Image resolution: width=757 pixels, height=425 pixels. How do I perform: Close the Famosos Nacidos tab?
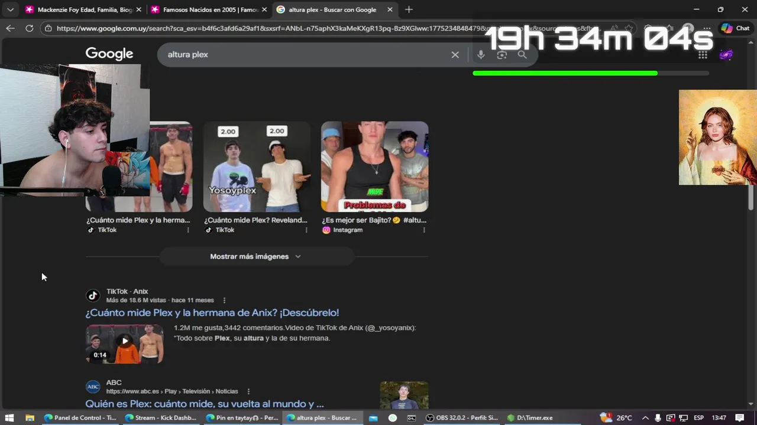tap(264, 9)
